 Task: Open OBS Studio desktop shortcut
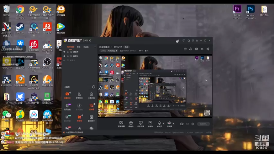point(47,63)
